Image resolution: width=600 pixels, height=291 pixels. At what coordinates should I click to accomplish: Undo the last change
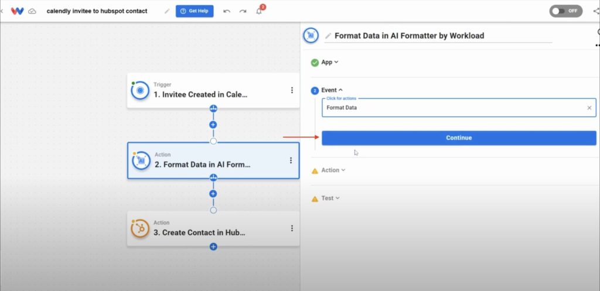[227, 11]
